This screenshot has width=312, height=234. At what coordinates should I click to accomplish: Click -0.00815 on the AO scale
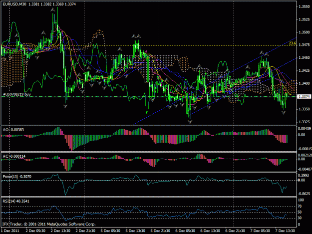tap(305, 149)
